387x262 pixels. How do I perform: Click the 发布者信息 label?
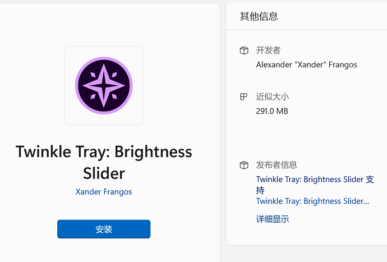coord(277,165)
